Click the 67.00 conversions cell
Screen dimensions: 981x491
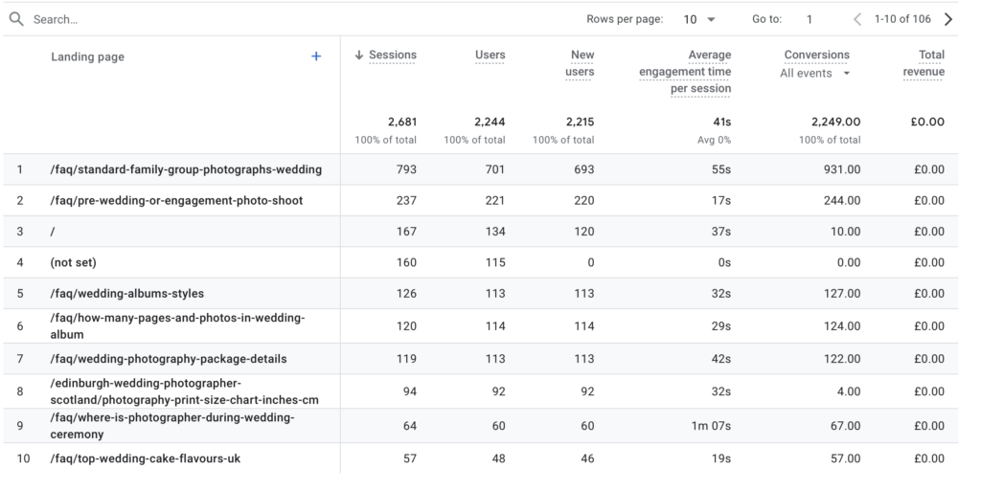845,426
